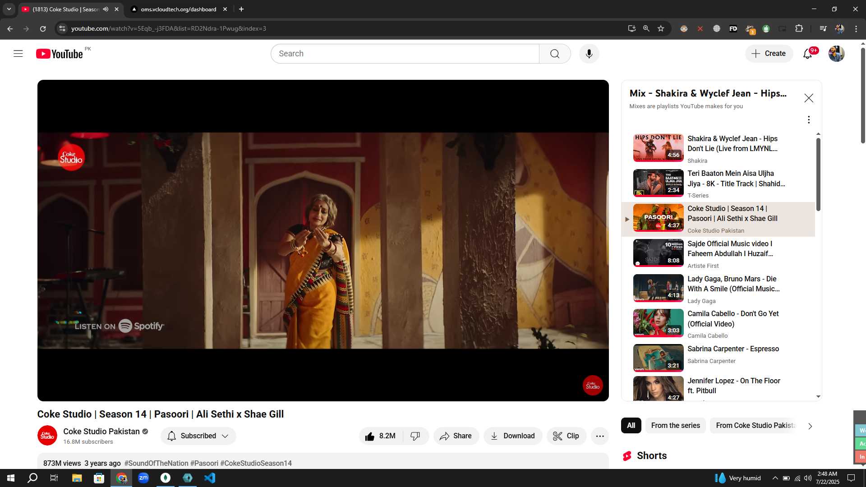The image size is (866, 487).
Task: Open the site information icon in address bar
Action: [62, 28]
